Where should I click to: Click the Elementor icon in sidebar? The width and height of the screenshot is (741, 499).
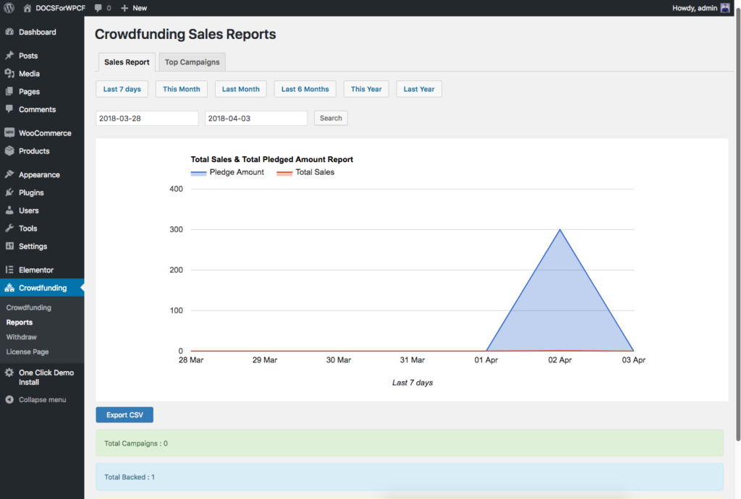(9, 270)
